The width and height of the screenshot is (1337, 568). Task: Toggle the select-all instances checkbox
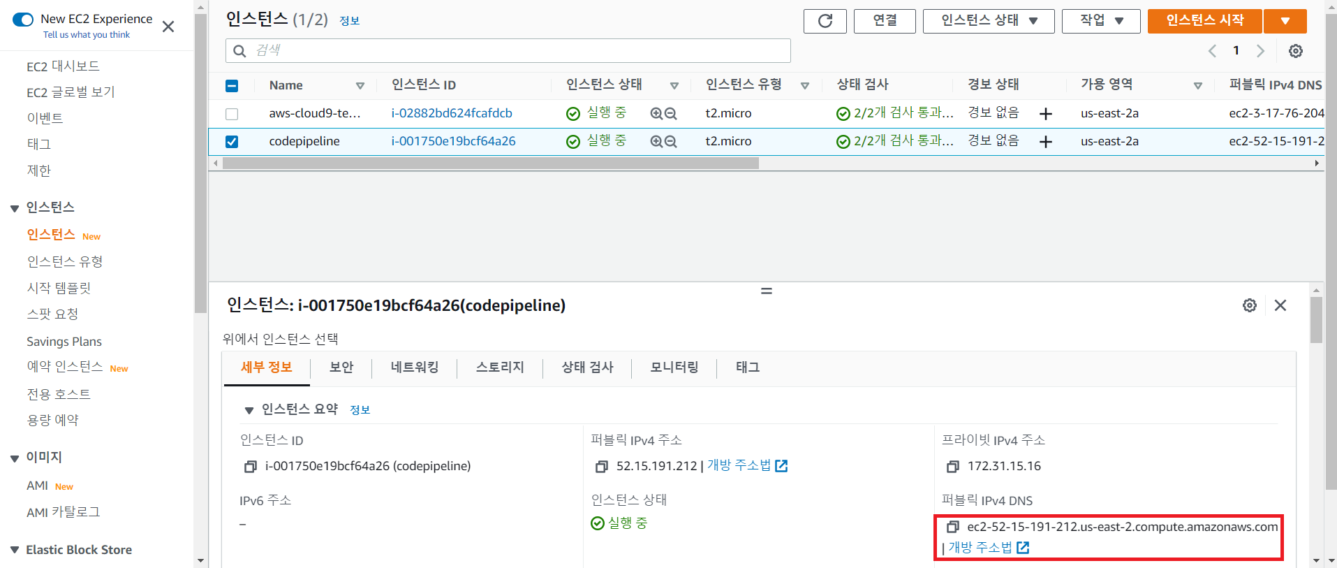(x=232, y=86)
